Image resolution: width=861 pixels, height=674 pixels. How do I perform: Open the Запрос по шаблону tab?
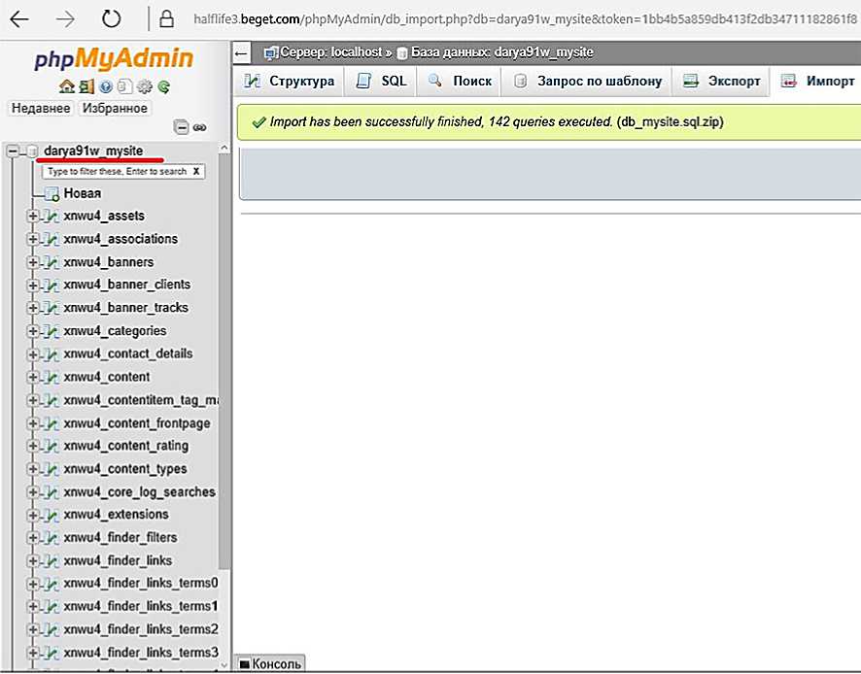point(586,82)
